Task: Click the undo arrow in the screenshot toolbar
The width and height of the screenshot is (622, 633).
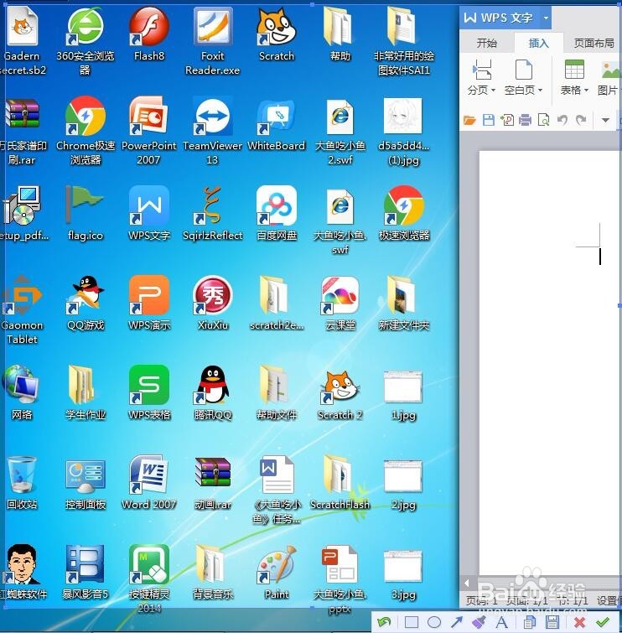Action: coord(384,622)
